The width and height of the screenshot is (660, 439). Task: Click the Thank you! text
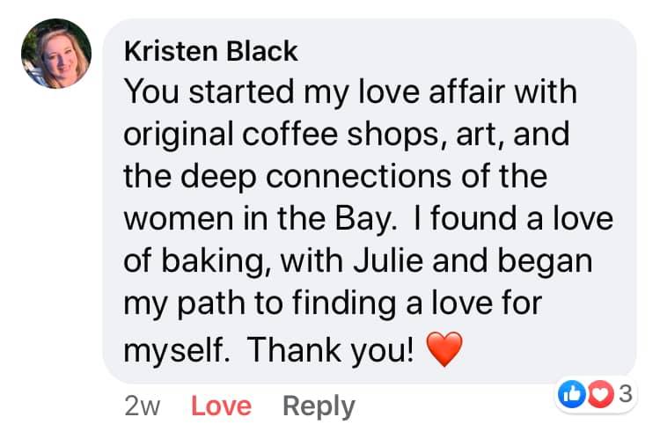tap(329, 350)
